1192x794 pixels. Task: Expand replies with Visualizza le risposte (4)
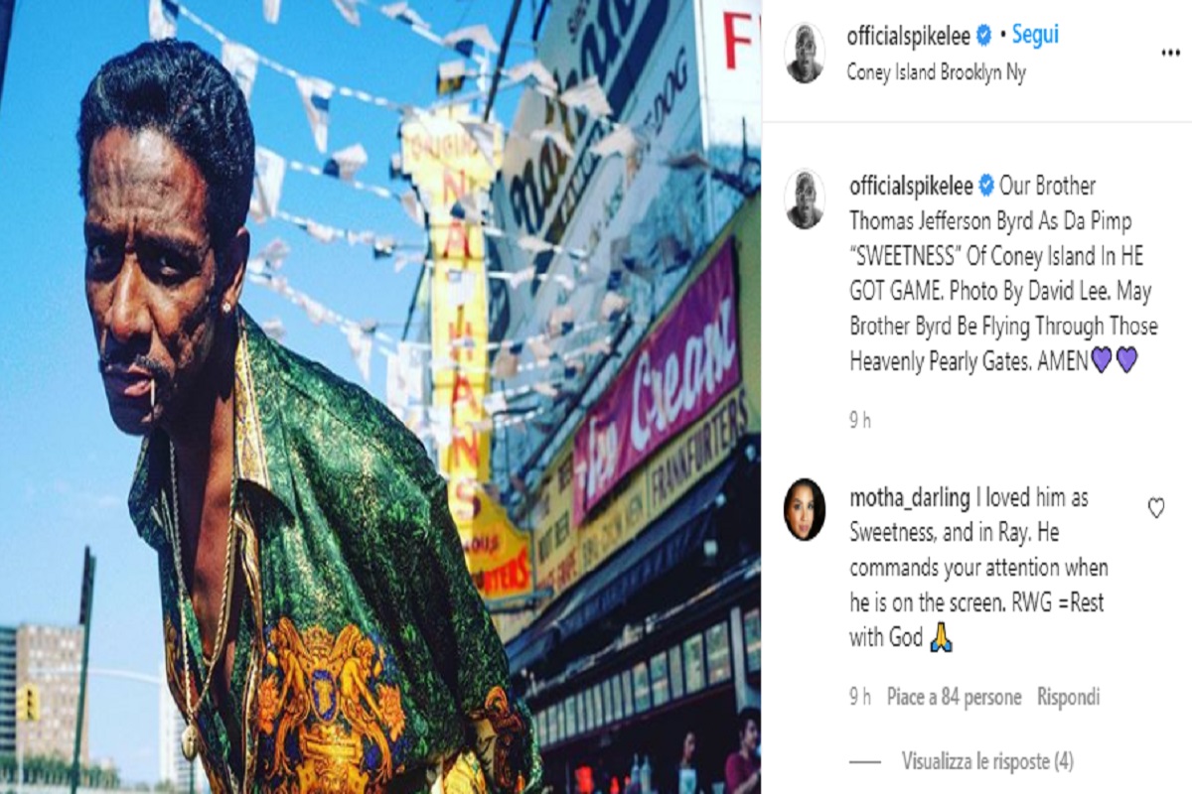click(986, 761)
